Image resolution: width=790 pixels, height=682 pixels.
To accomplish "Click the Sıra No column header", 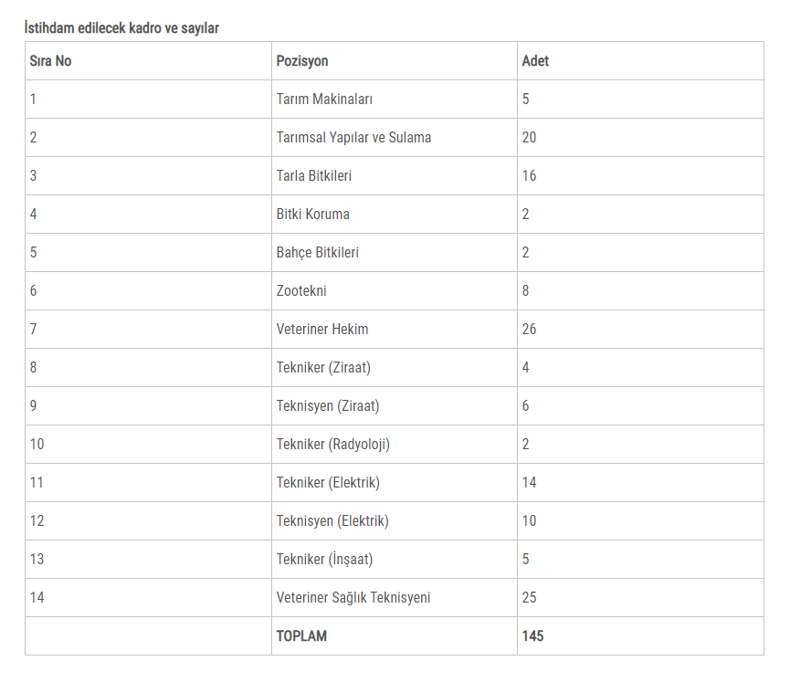I will pyautogui.click(x=50, y=61).
